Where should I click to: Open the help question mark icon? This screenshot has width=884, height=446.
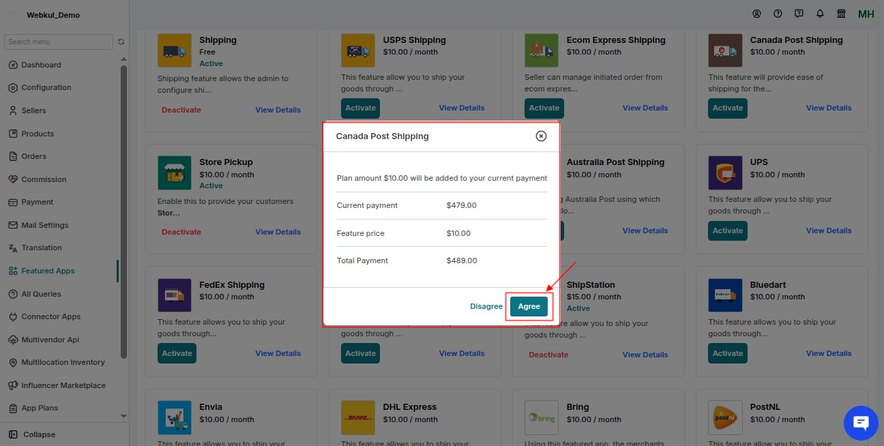pos(778,14)
